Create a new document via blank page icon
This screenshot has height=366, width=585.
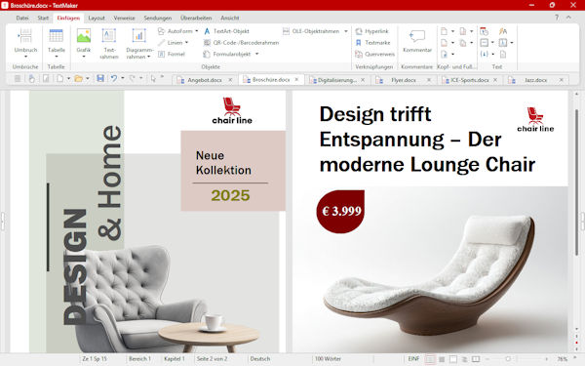(x=60, y=78)
